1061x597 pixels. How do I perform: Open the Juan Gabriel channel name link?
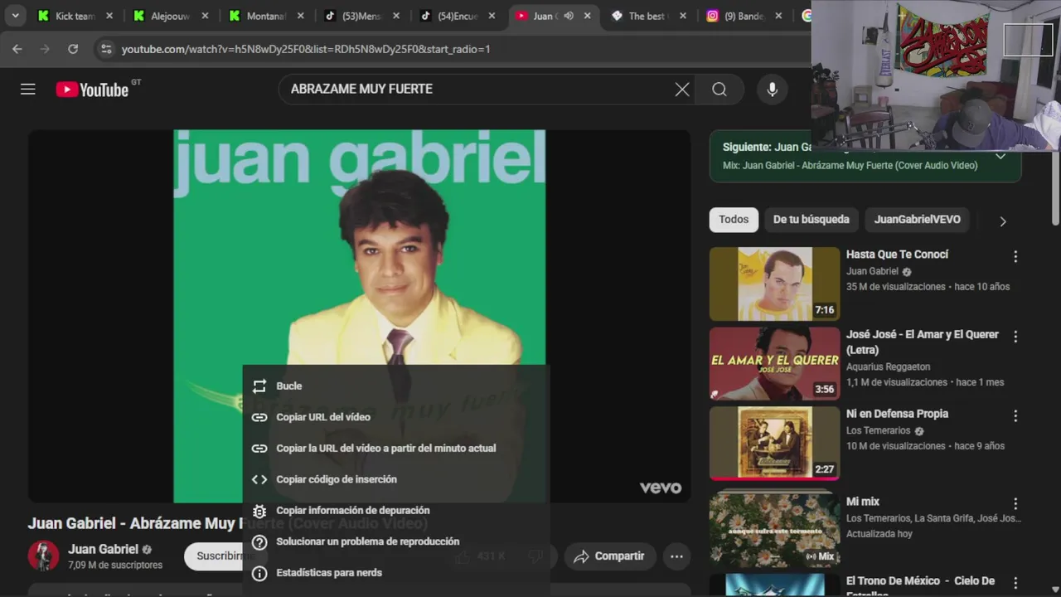[x=103, y=549]
